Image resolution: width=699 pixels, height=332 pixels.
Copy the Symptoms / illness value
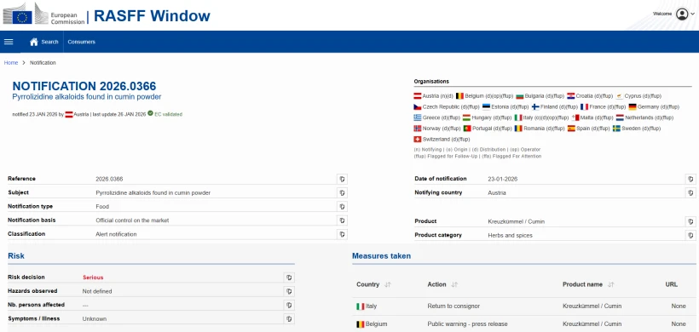coord(289,318)
